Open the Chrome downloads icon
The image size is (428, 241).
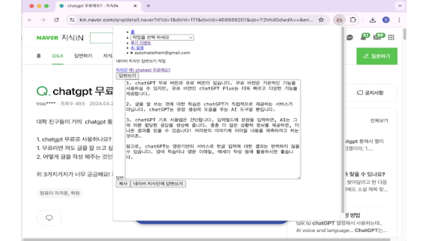373,20
